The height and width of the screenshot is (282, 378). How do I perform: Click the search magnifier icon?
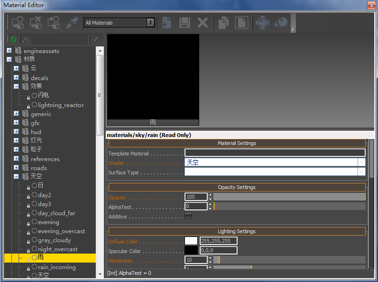[26, 39]
